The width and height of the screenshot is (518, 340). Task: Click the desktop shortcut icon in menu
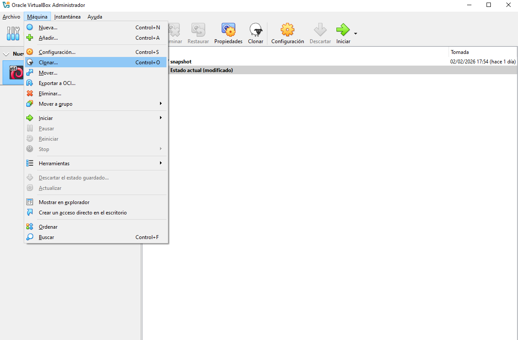tap(30, 212)
